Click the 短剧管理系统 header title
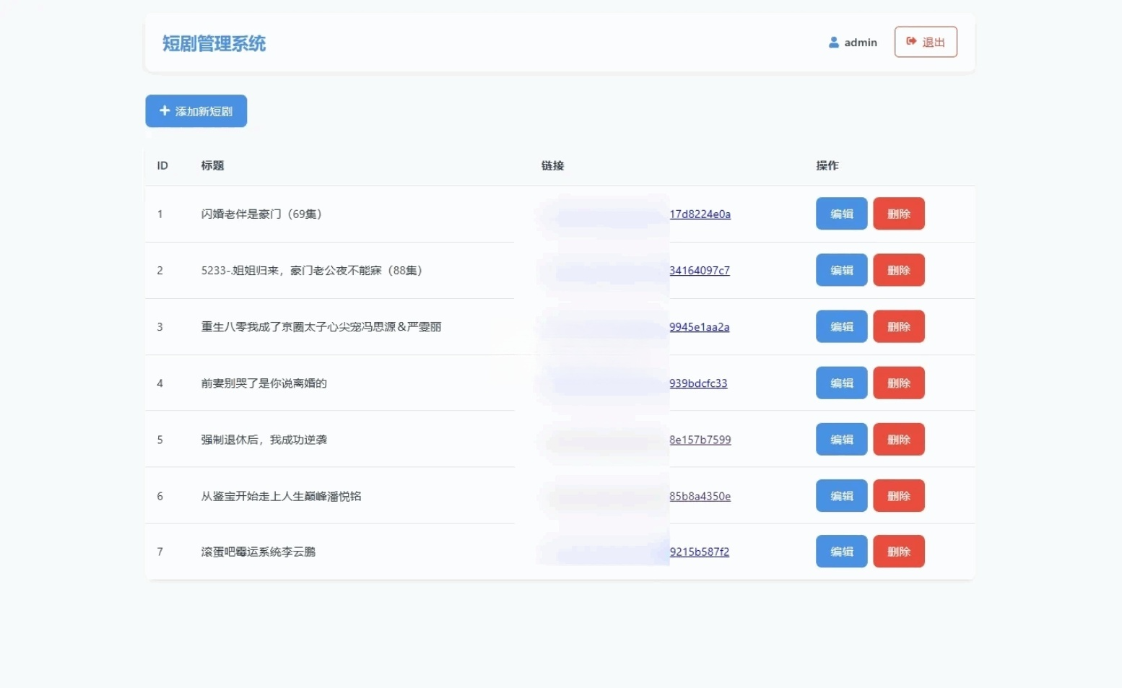Image resolution: width=1122 pixels, height=688 pixels. tap(214, 43)
